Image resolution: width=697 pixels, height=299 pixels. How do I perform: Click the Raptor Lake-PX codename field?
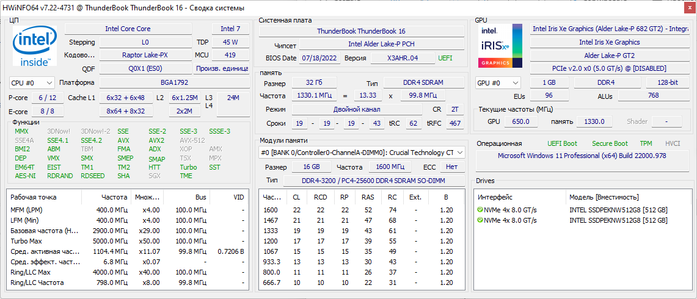pyautogui.click(x=144, y=56)
